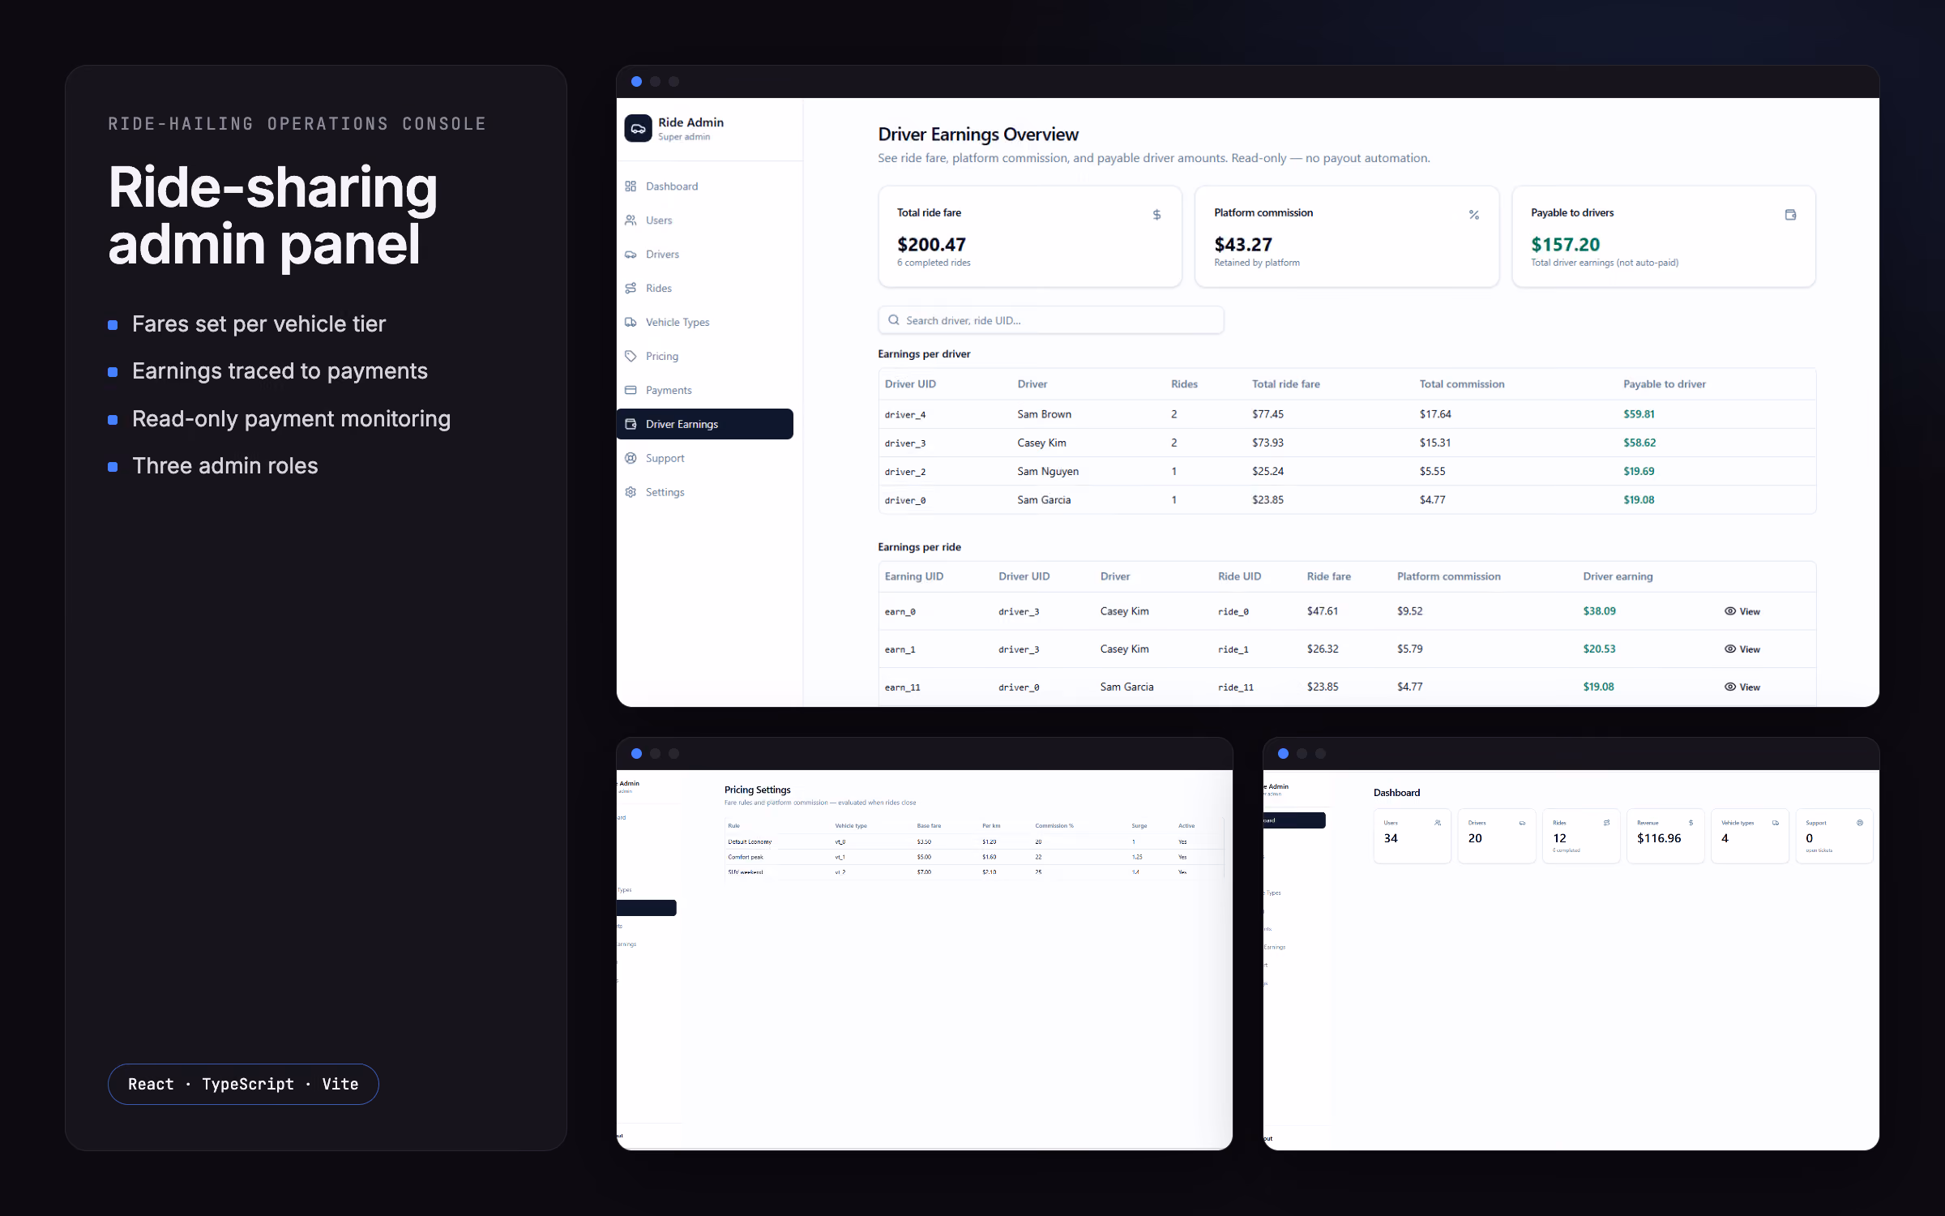
Task: View details for earn_1 row
Action: [1742, 649]
